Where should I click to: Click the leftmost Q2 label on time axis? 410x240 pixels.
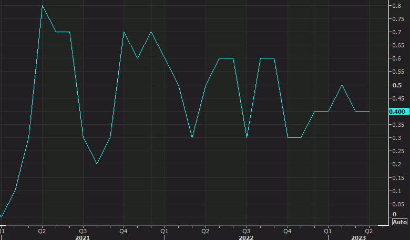click(x=42, y=231)
